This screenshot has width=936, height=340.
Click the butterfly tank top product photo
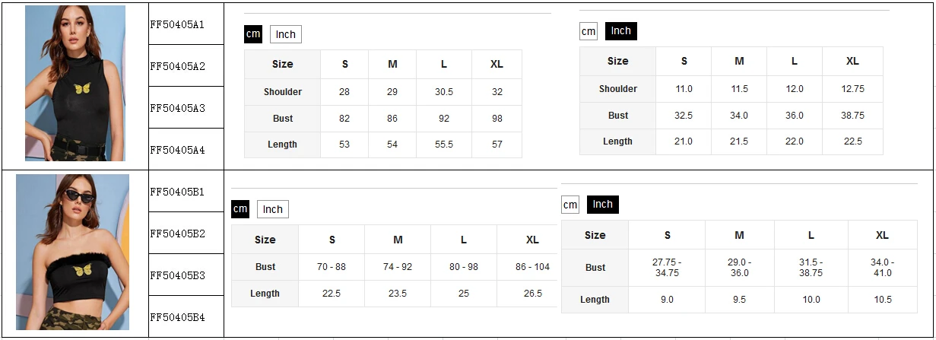click(x=75, y=84)
